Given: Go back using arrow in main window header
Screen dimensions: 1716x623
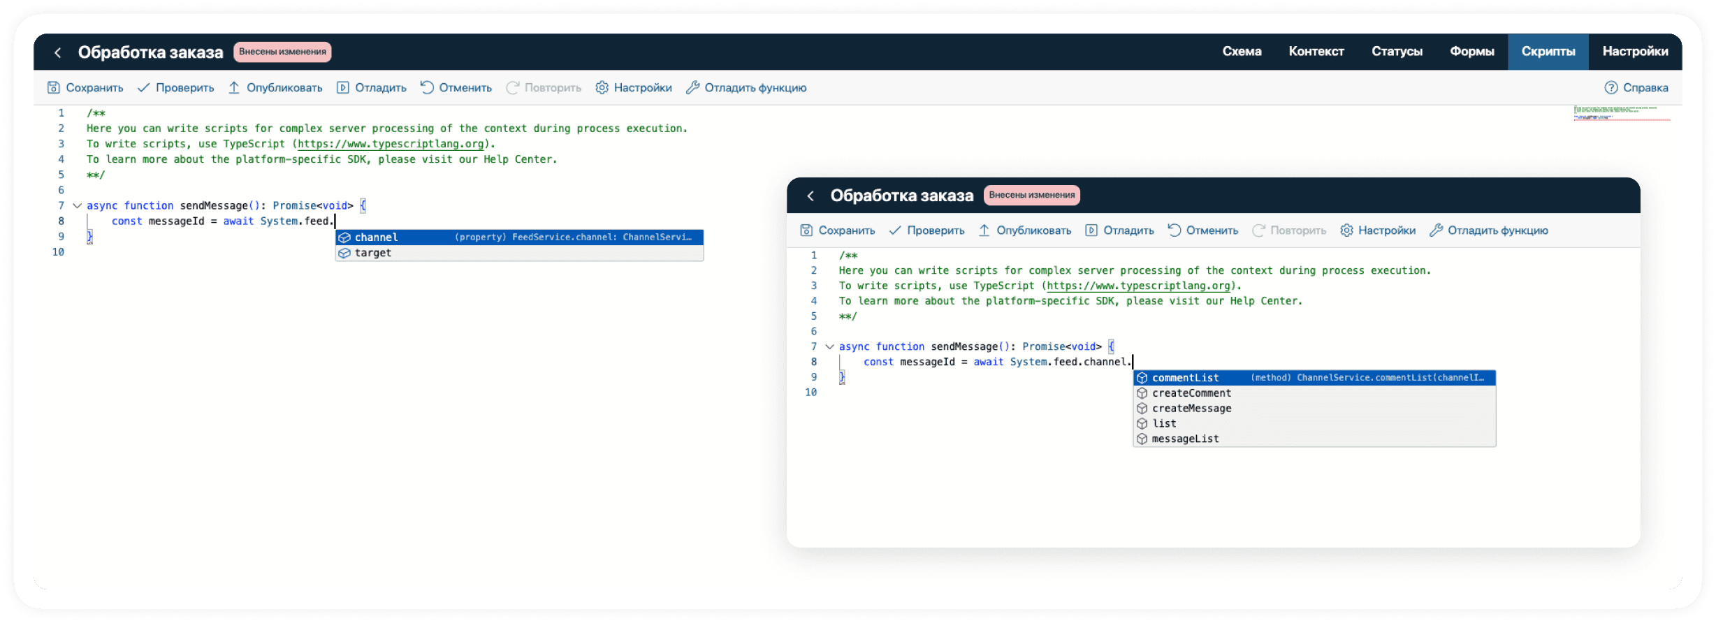Looking at the screenshot, I should 58,52.
